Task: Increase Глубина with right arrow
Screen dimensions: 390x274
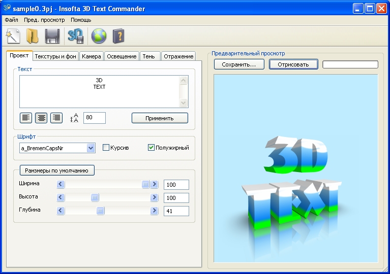Action: (x=155, y=211)
